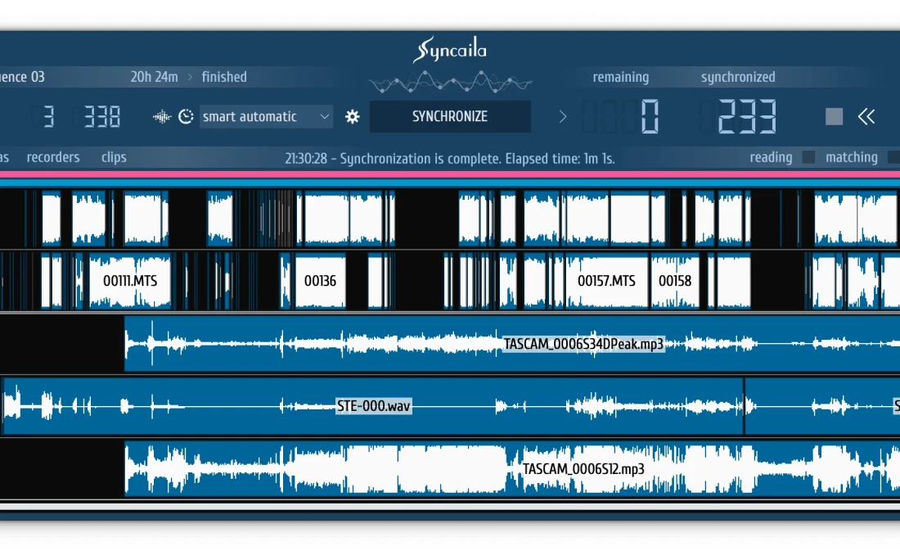Open synchronization settings gear icon
900x560 pixels.
pos(353,116)
